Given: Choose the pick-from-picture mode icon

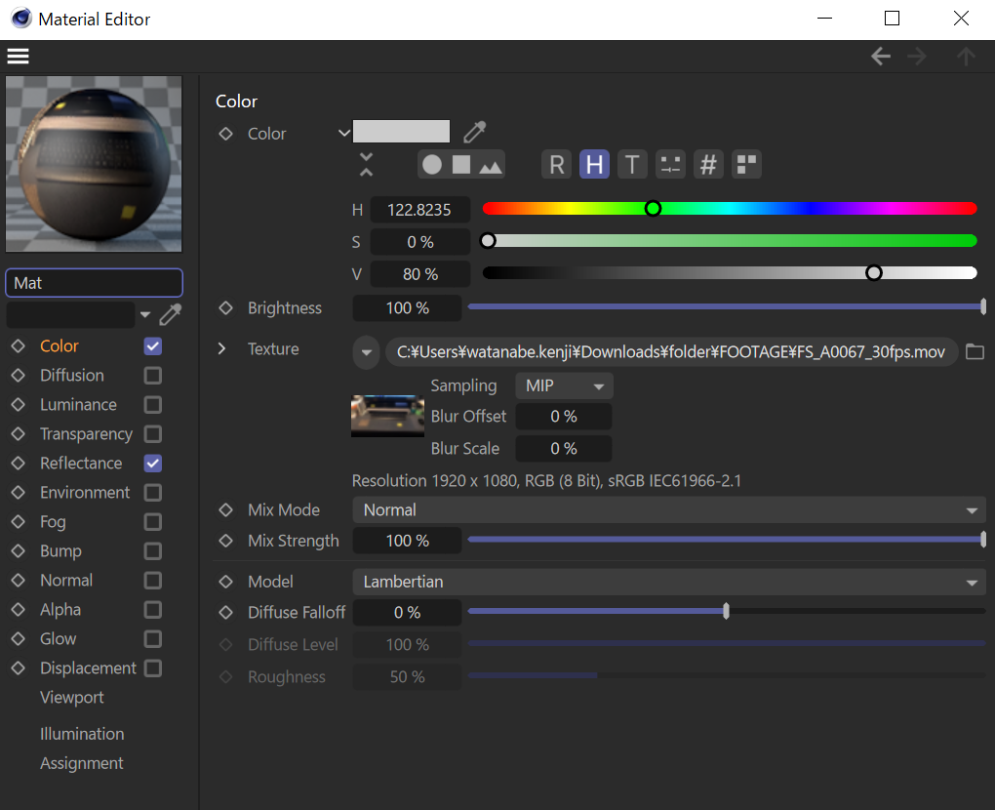Looking at the screenshot, I should [x=491, y=165].
